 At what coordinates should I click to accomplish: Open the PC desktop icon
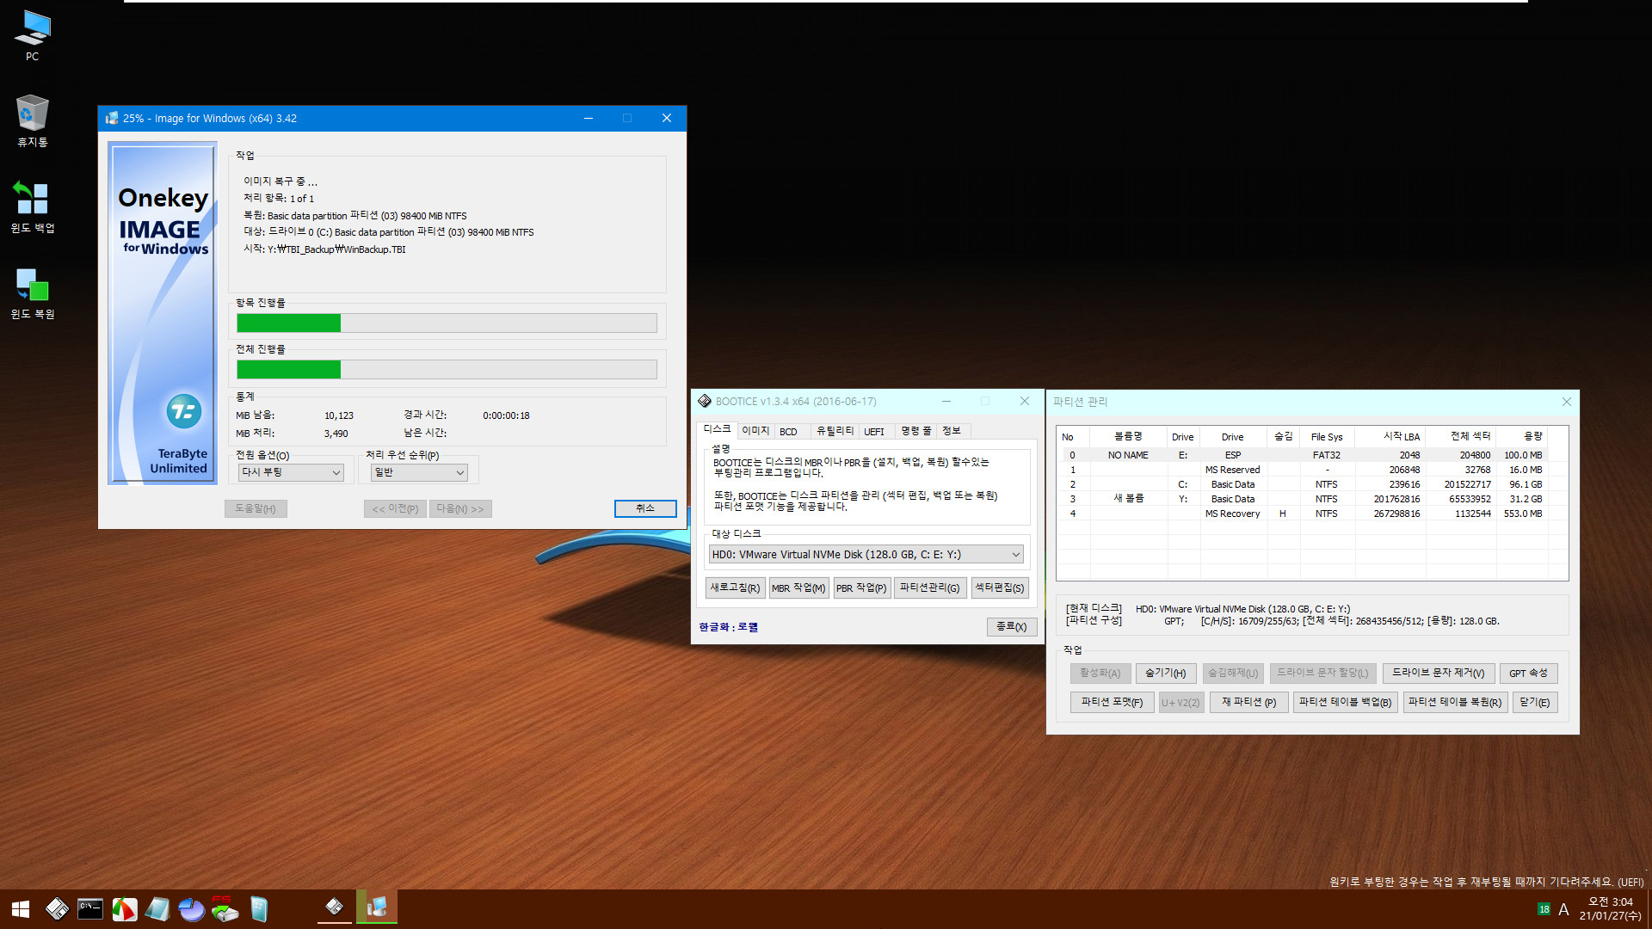[32, 35]
